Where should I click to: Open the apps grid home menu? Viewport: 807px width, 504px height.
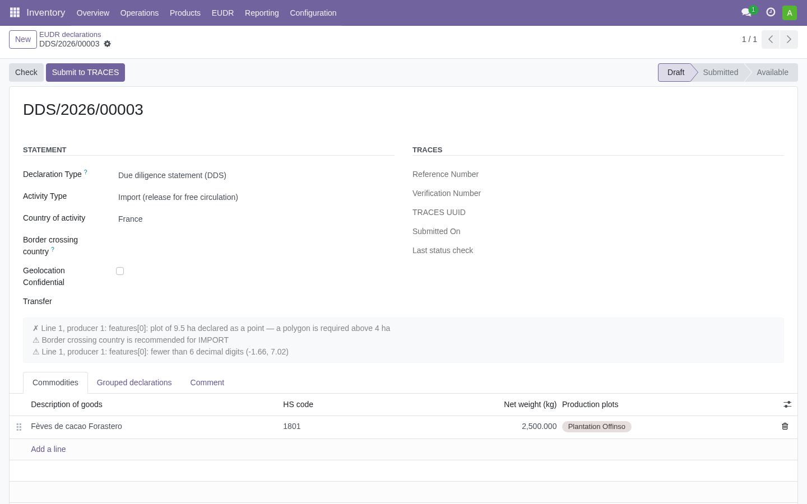pyautogui.click(x=15, y=12)
